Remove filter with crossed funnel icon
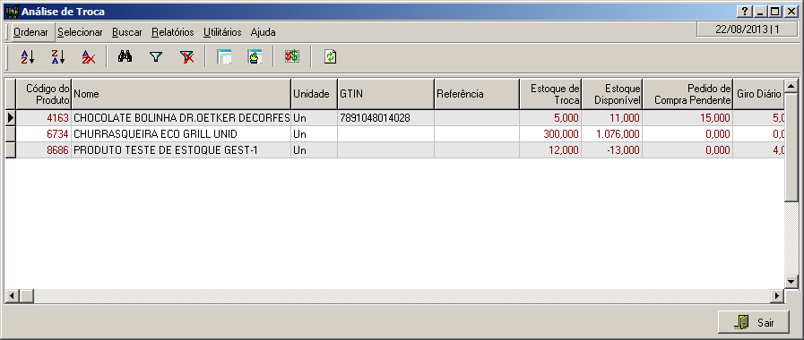Image resolution: width=804 pixels, height=340 pixels. pos(186,57)
